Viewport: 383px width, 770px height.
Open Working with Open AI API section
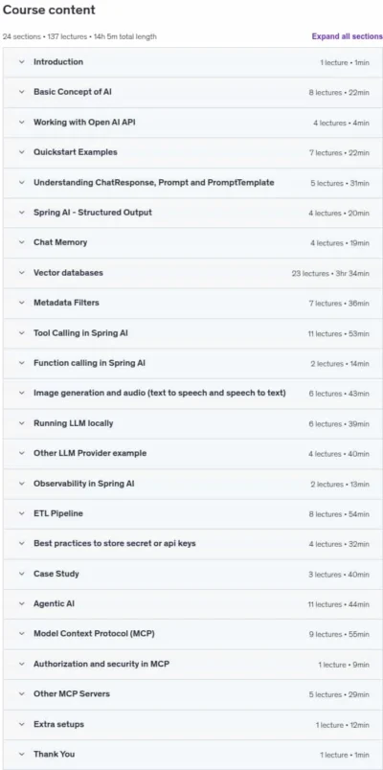click(x=192, y=123)
